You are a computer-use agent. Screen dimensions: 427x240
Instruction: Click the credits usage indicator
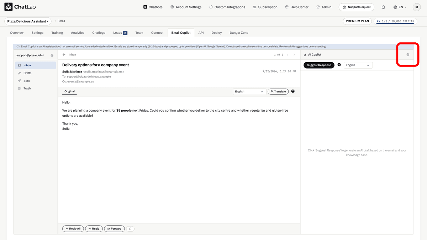click(395, 21)
